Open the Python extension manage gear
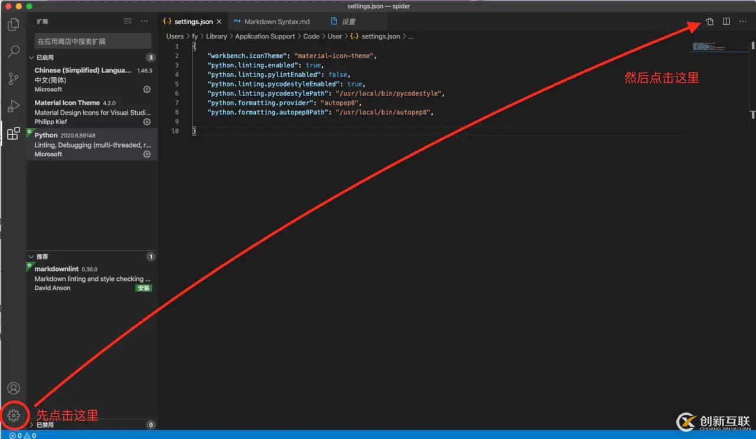 tap(147, 154)
